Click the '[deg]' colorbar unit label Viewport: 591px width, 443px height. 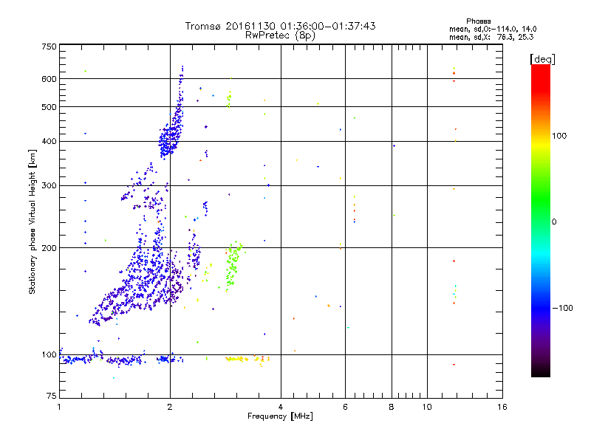click(x=542, y=59)
